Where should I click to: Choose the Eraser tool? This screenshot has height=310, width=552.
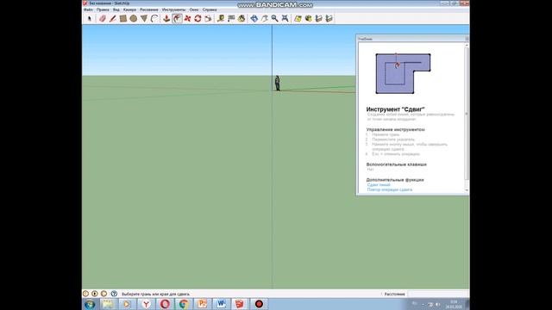coord(103,19)
